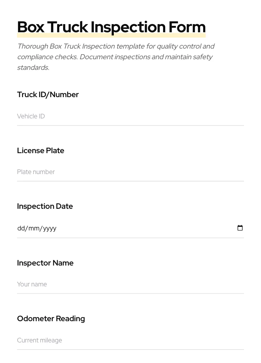This screenshot has height=363, width=261.
Task: Click the highlighted underline beneath the form title
Action: [111, 35]
